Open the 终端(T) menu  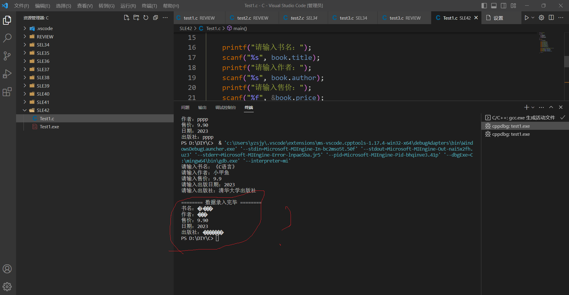(x=149, y=6)
